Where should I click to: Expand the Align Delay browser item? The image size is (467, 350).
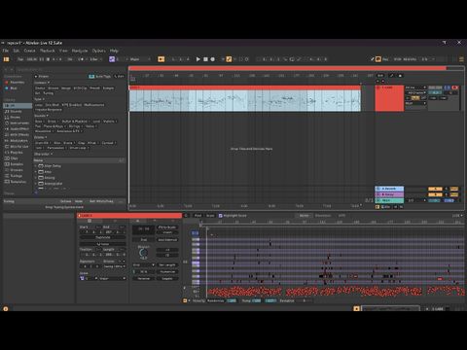tap(36, 166)
